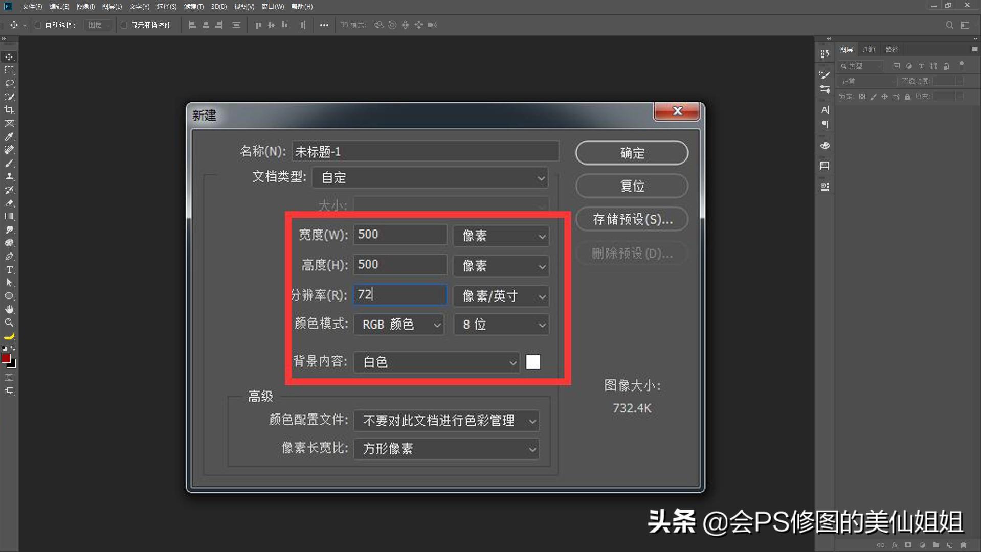This screenshot has height=552, width=981.
Task: Click the 宽度(W) input field
Action: (400, 235)
